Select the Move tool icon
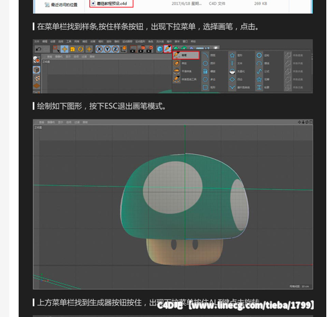Image resolution: width=335 pixels, height=317 pixels. (64, 49)
